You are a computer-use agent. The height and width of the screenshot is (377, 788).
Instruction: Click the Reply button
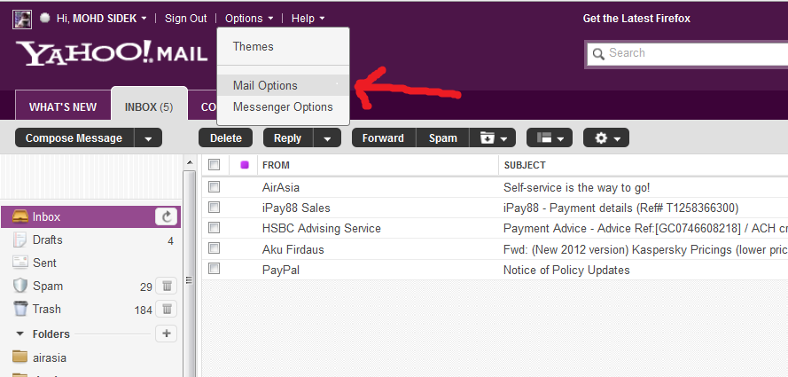point(288,137)
